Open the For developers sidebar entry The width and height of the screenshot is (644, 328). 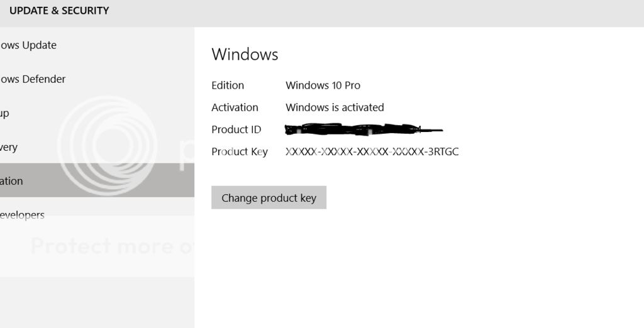pos(23,215)
